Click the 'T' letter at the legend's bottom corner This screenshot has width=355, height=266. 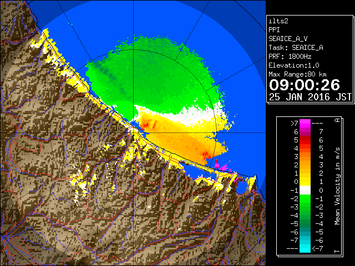point(337,251)
